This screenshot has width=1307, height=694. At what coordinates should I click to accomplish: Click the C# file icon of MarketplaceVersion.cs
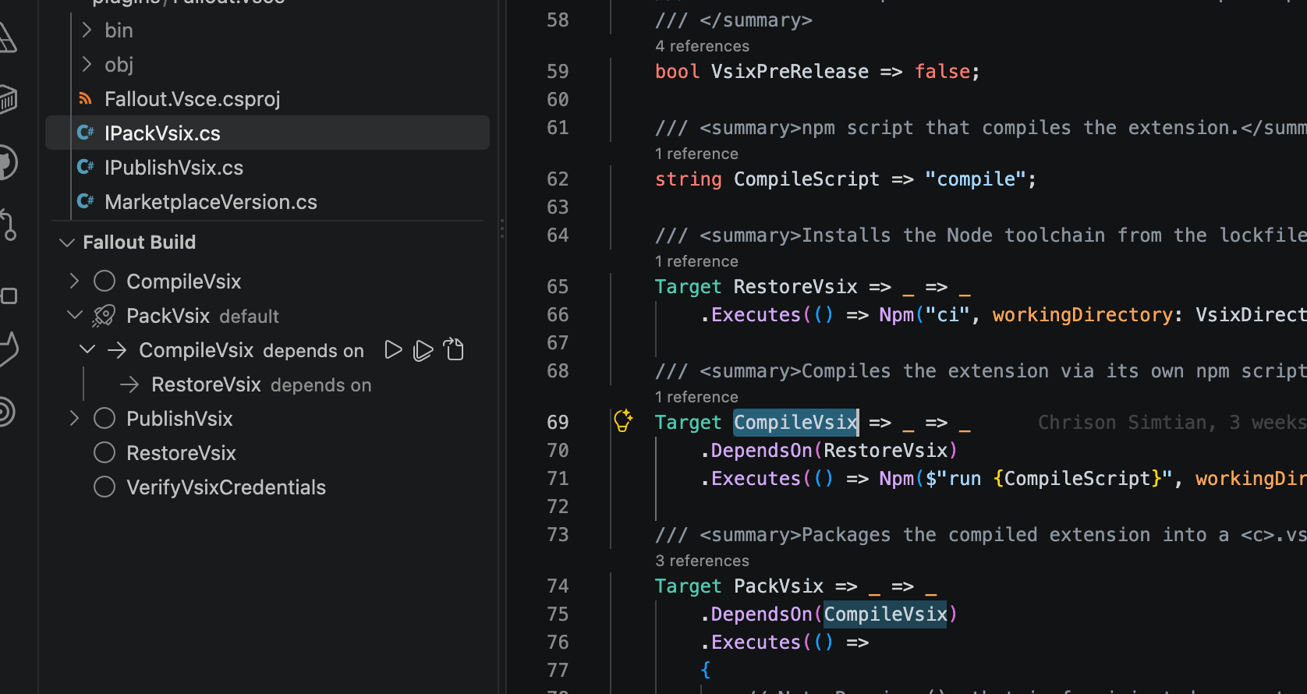[86, 202]
